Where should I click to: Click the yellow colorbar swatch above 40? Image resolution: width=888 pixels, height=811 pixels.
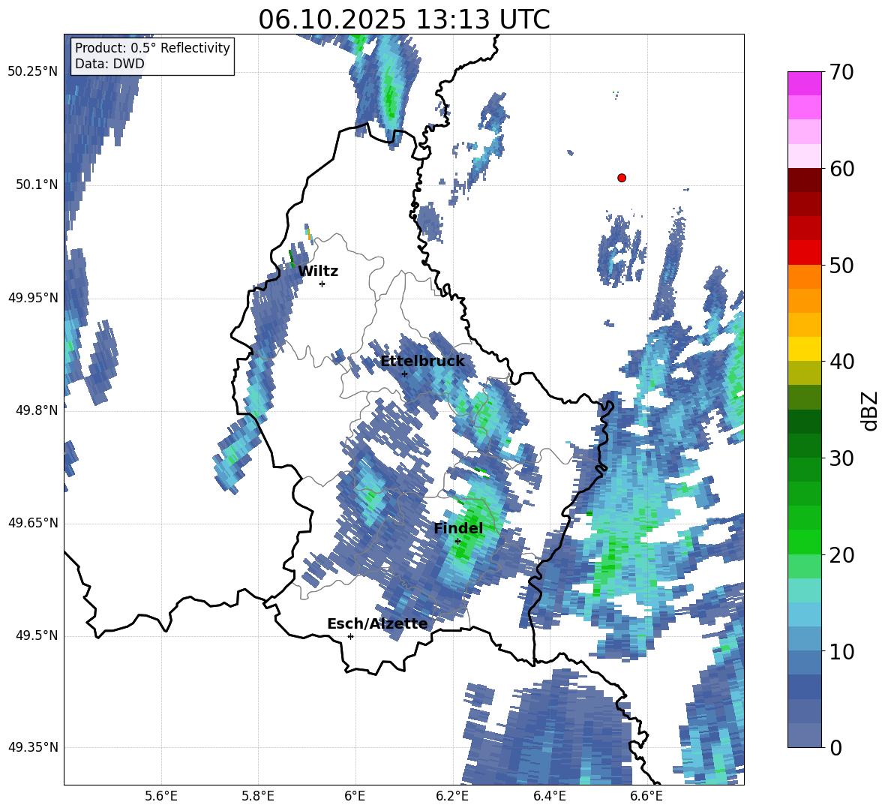coord(804,349)
